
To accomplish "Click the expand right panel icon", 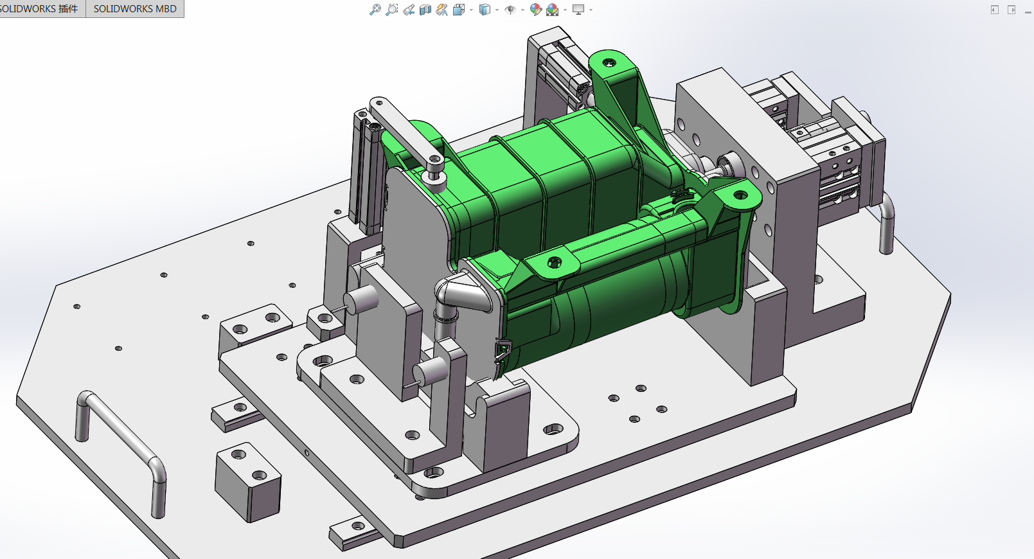I will pos(1012,10).
